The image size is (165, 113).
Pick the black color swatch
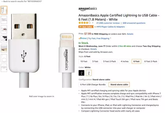81,73
